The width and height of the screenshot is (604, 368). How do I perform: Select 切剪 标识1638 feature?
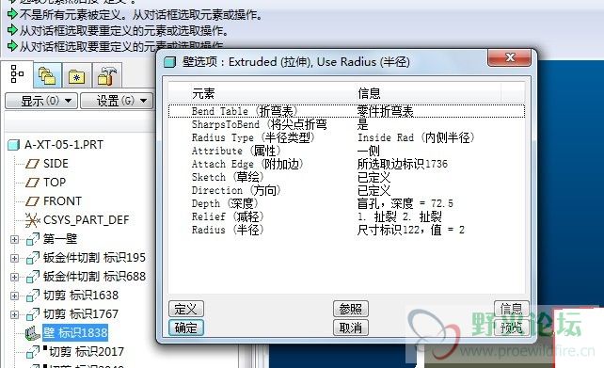click(x=81, y=296)
